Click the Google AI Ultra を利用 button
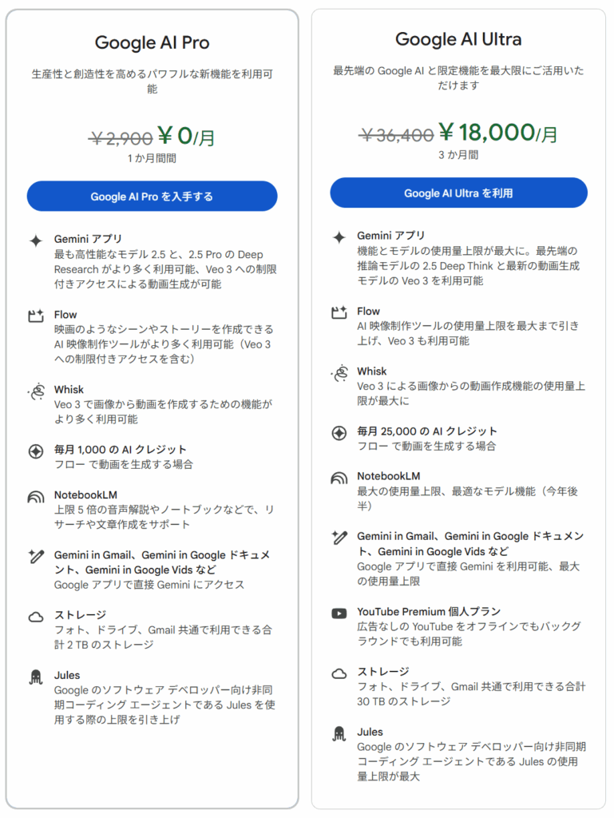Image resolution: width=614 pixels, height=818 pixels. (458, 193)
